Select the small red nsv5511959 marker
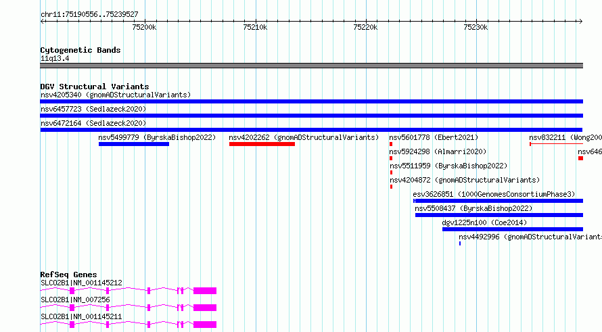This screenshot has width=602, height=332. [x=391, y=172]
